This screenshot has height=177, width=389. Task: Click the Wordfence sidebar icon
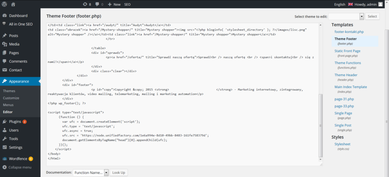coord(5,159)
